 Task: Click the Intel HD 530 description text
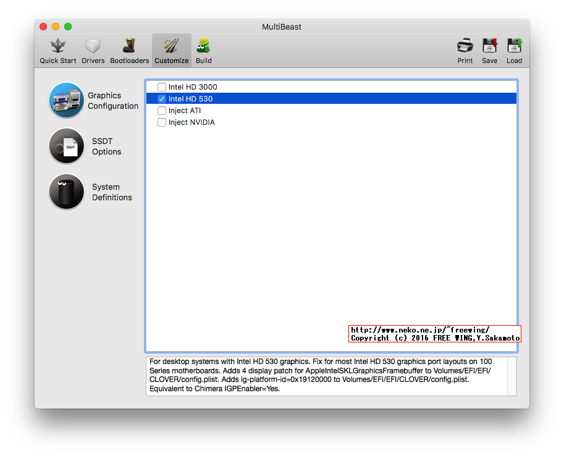pos(321,375)
